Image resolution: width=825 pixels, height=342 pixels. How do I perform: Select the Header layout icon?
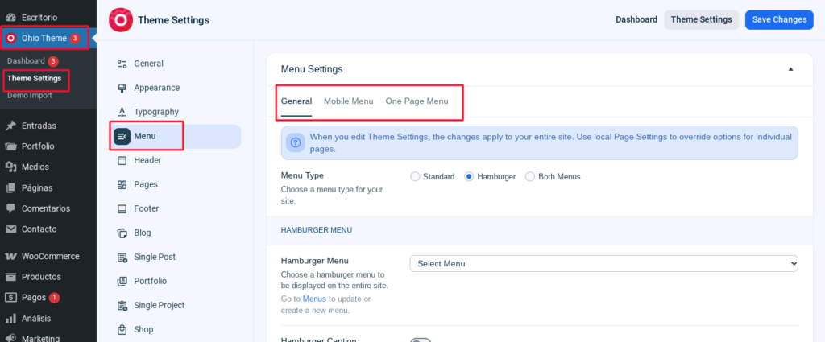pos(122,160)
